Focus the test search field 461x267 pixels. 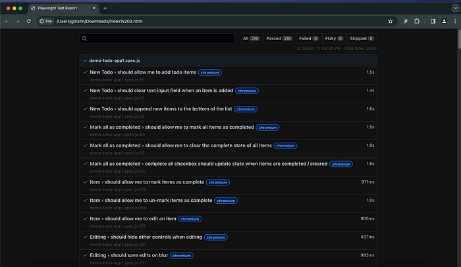click(157, 39)
